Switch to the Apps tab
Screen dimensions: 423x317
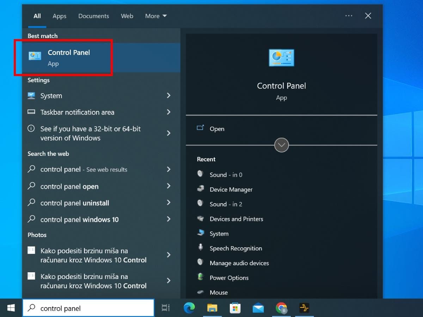point(60,16)
